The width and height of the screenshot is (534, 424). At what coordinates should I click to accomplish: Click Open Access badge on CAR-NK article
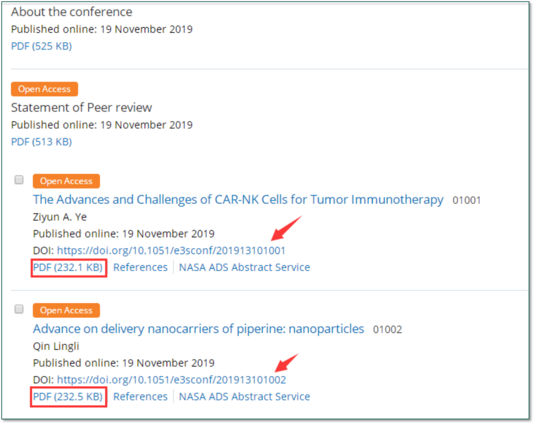click(x=66, y=181)
